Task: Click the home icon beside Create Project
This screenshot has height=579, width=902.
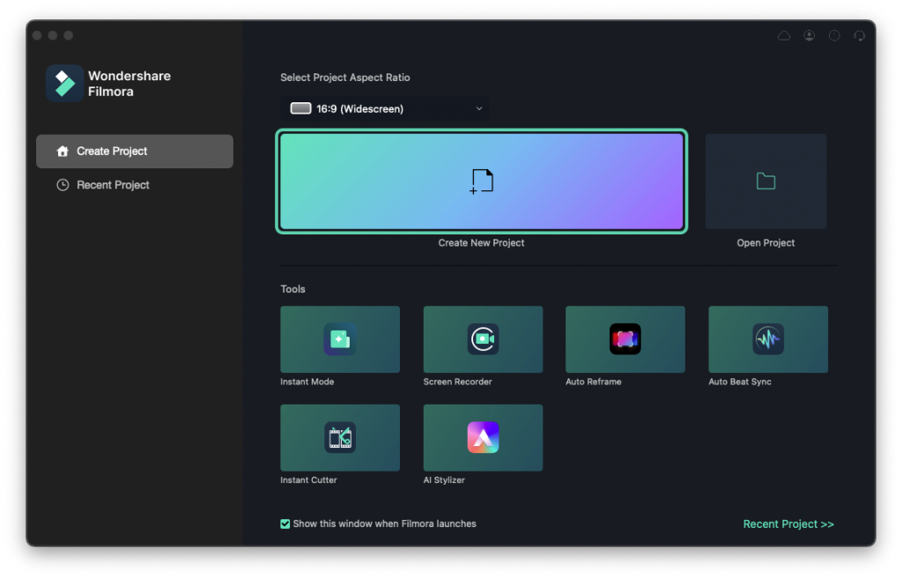Action: [x=63, y=151]
